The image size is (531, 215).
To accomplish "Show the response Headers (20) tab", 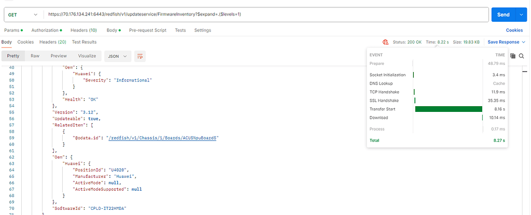I will pyautogui.click(x=52, y=42).
